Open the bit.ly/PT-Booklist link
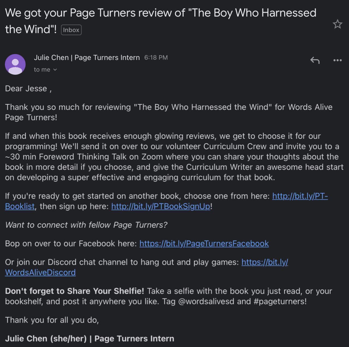The image size is (349, 347). coord(300,196)
